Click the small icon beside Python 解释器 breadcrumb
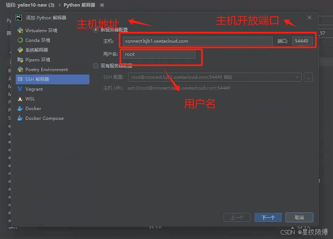 coord(102,5)
